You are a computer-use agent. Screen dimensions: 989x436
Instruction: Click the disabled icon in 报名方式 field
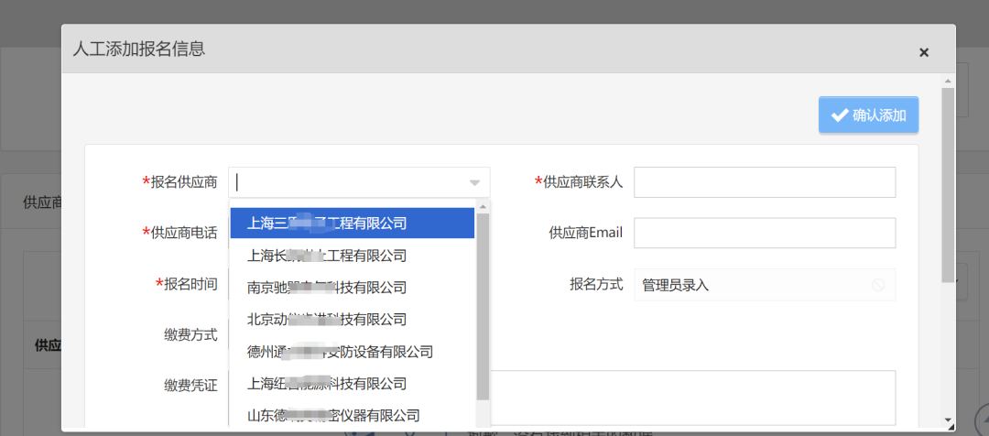pos(877,285)
